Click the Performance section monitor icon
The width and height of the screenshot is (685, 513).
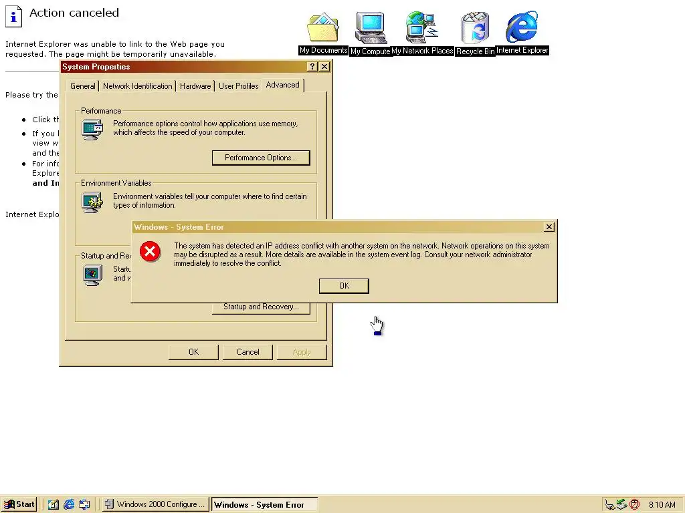coord(92,130)
